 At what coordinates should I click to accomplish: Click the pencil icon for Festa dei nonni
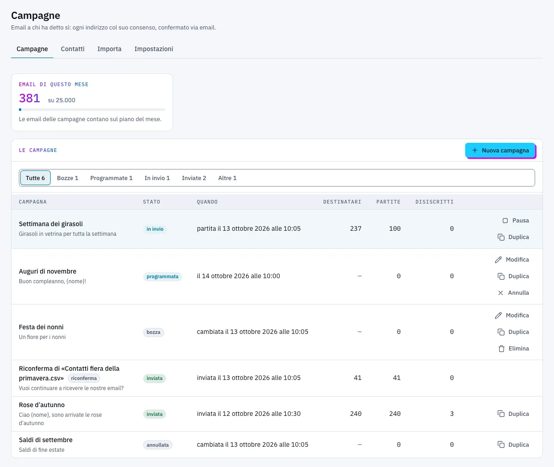498,315
